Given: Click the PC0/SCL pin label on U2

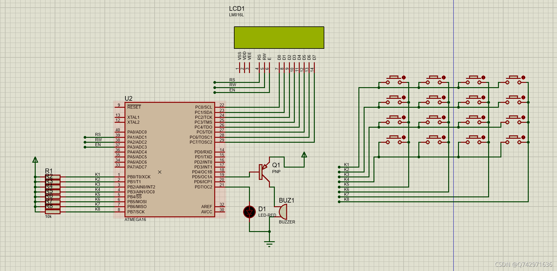Looking at the screenshot, I should [203, 107].
